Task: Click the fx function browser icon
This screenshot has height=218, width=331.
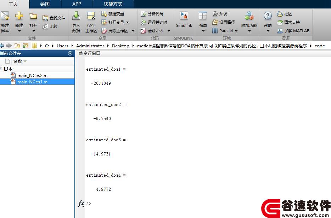Action: 81,204
